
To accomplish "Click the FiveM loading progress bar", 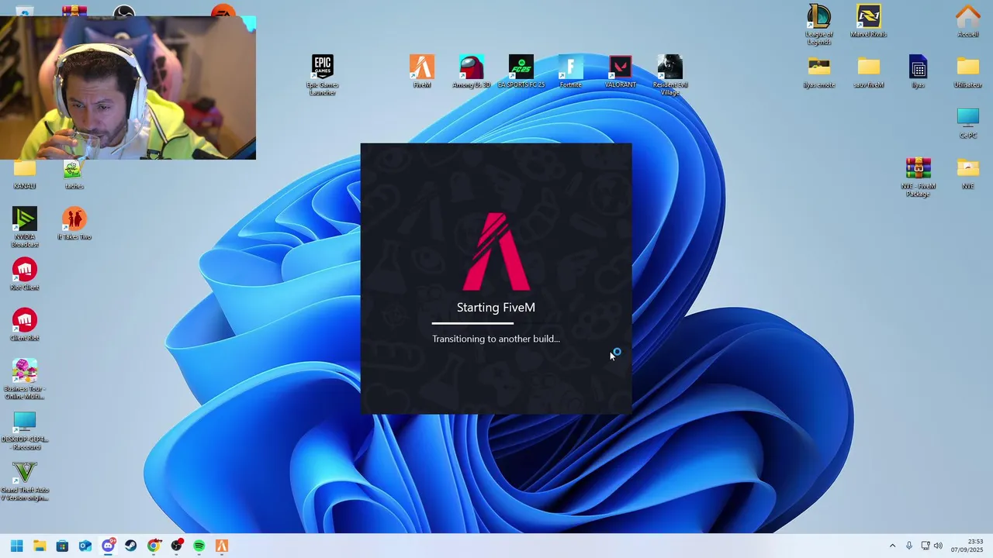I will tap(496, 322).
